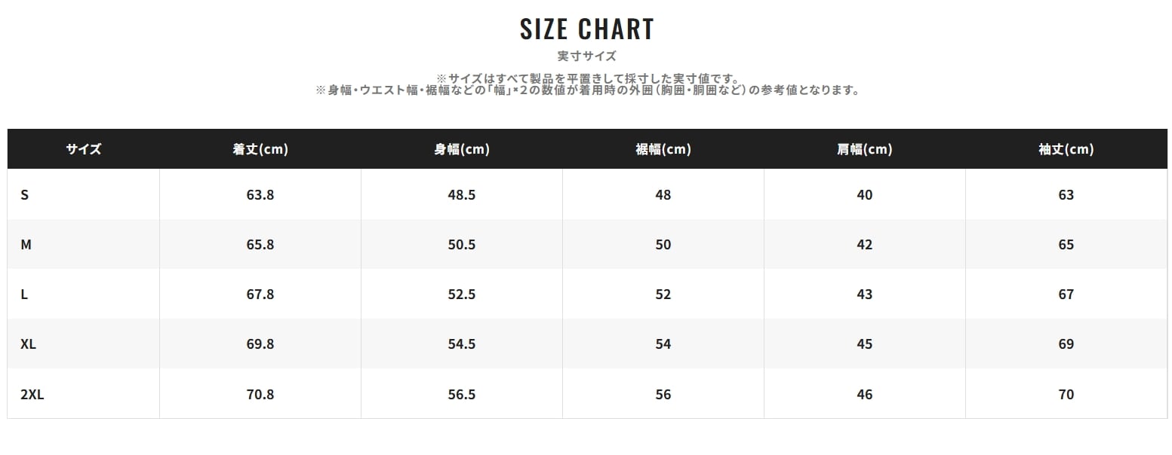The height and width of the screenshot is (455, 1172).
Task: Click the 69.8 length value for XL
Action: pos(260,344)
